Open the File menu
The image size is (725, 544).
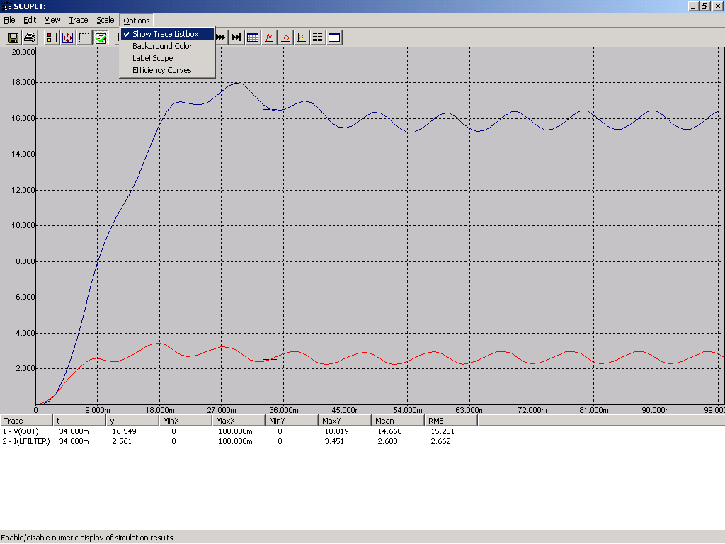tap(9, 20)
